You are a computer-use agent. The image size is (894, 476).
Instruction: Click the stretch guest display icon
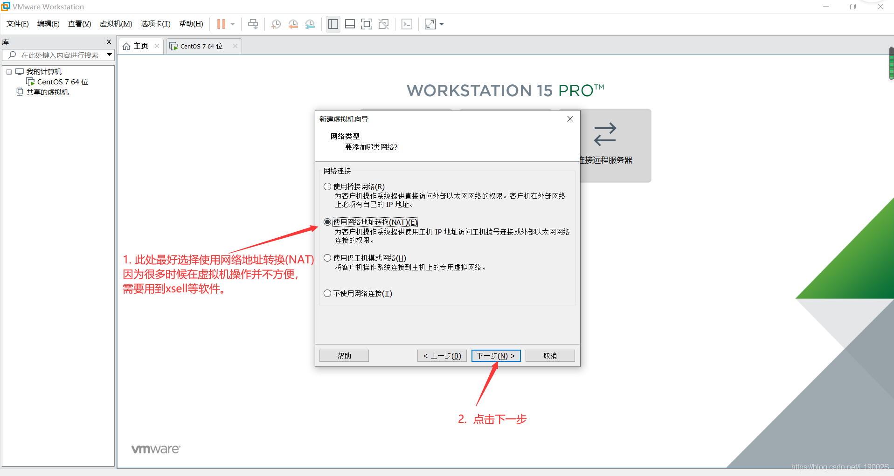[430, 24]
